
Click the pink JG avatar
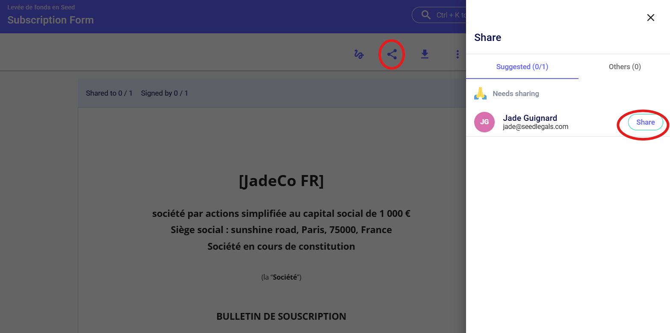[x=484, y=122]
